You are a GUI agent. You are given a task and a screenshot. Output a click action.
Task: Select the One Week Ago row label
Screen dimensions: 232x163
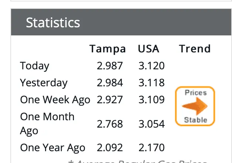click(55, 100)
